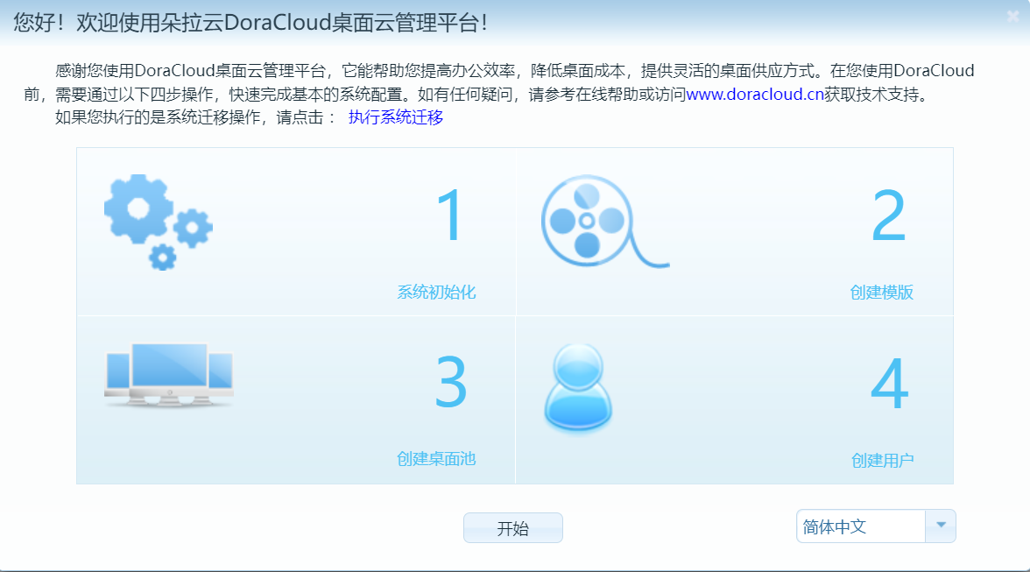
Task: Open the 创建用户 step label
Action: click(882, 460)
